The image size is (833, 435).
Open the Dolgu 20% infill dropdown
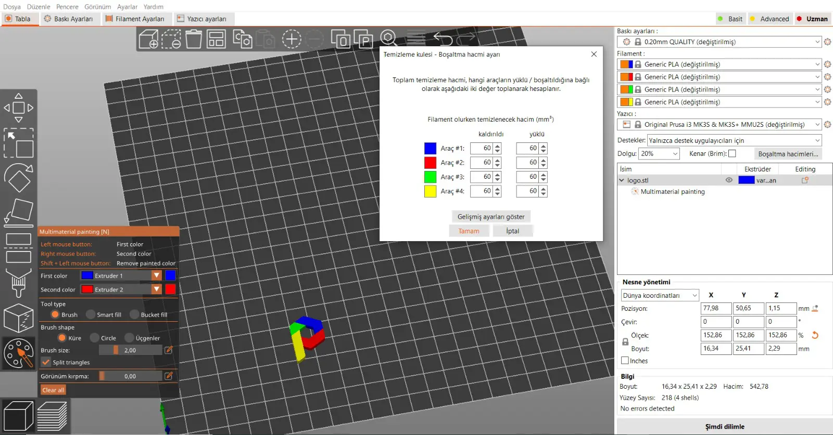(659, 153)
